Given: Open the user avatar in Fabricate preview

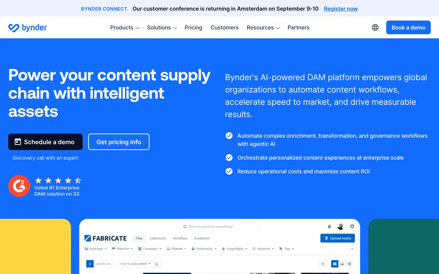Looking at the screenshot, I should (341, 226).
